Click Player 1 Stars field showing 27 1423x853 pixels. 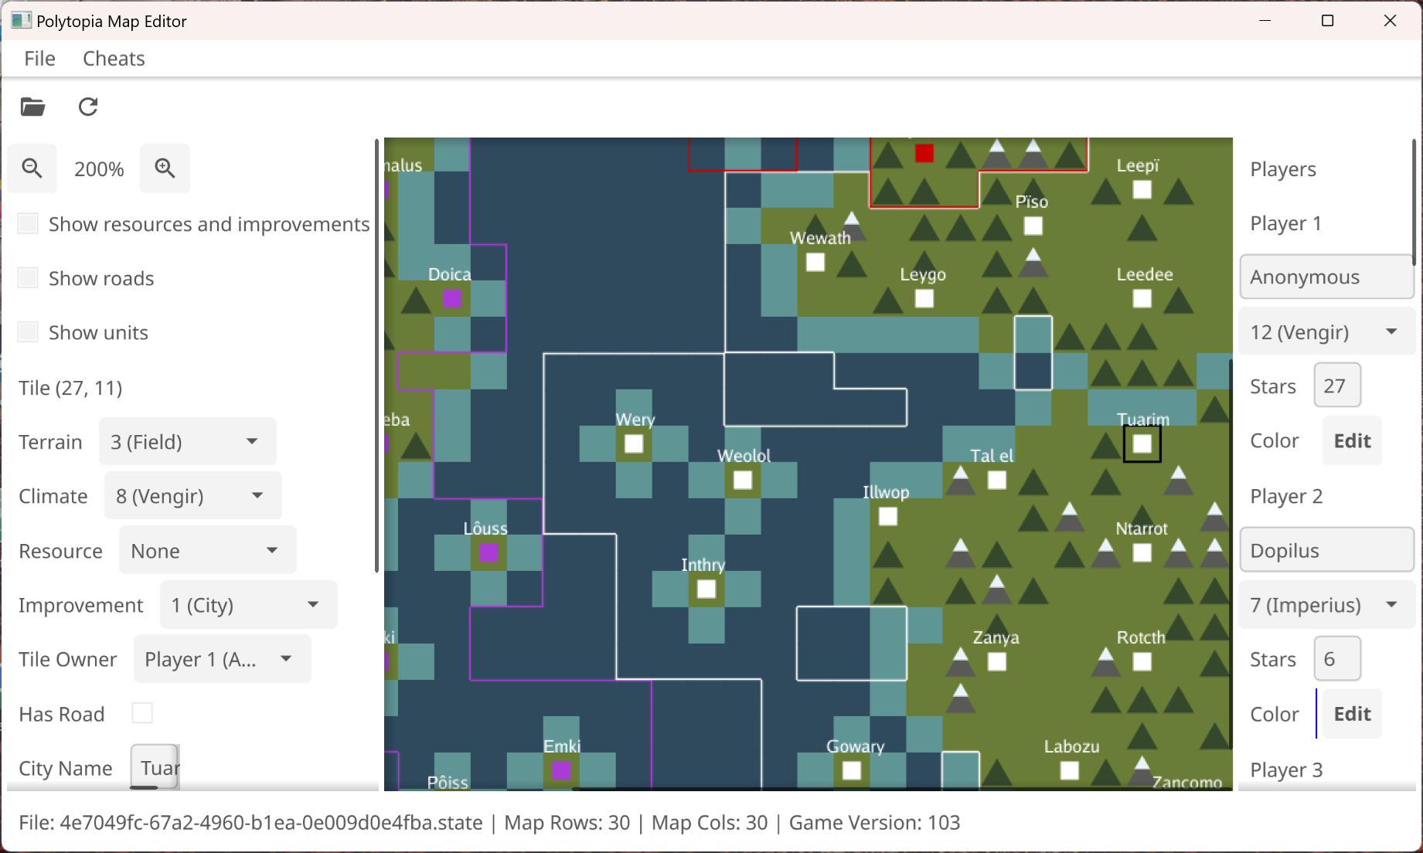point(1337,386)
